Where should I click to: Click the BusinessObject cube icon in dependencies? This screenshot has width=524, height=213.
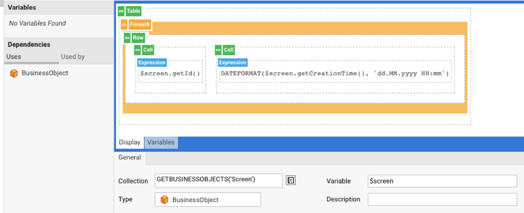pyautogui.click(x=14, y=73)
